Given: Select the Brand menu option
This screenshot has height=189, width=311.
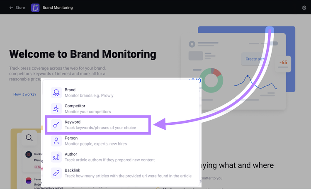Looking at the screenshot, I should coord(121,92).
